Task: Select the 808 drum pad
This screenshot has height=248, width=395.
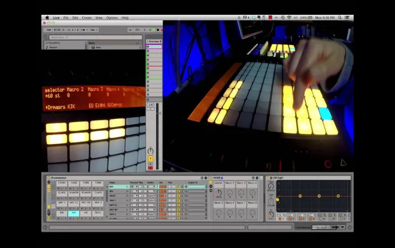Action: (x=62, y=213)
